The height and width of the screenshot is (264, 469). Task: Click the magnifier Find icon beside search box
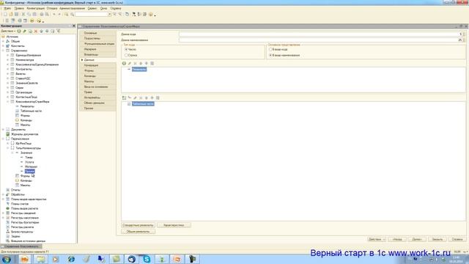tap(72, 14)
